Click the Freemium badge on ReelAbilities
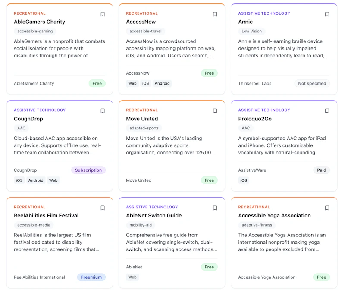 tap(91, 277)
